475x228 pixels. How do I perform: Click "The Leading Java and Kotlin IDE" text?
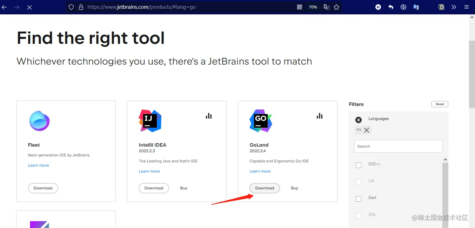[168, 161]
